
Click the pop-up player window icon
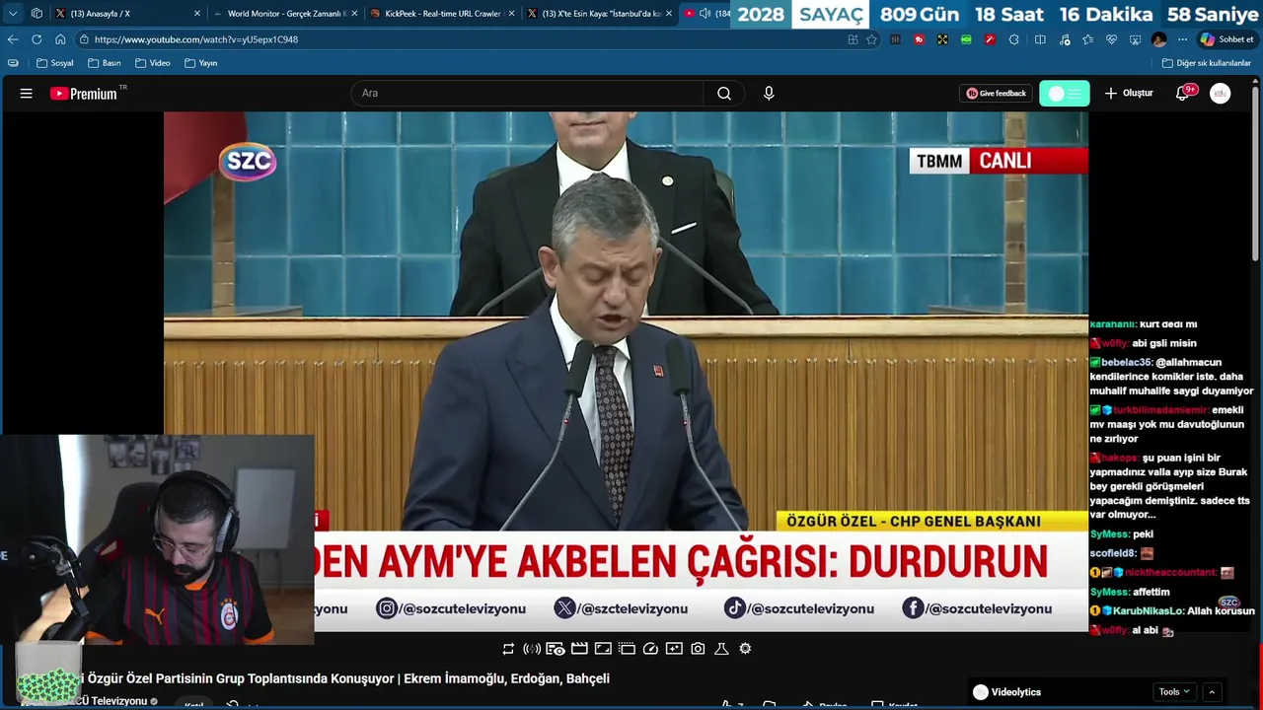[x=627, y=649]
